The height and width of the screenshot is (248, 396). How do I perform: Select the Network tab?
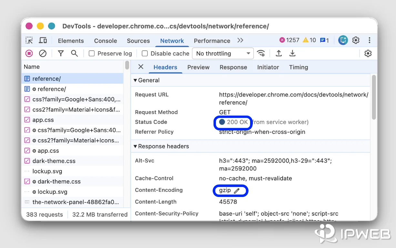[x=172, y=41]
